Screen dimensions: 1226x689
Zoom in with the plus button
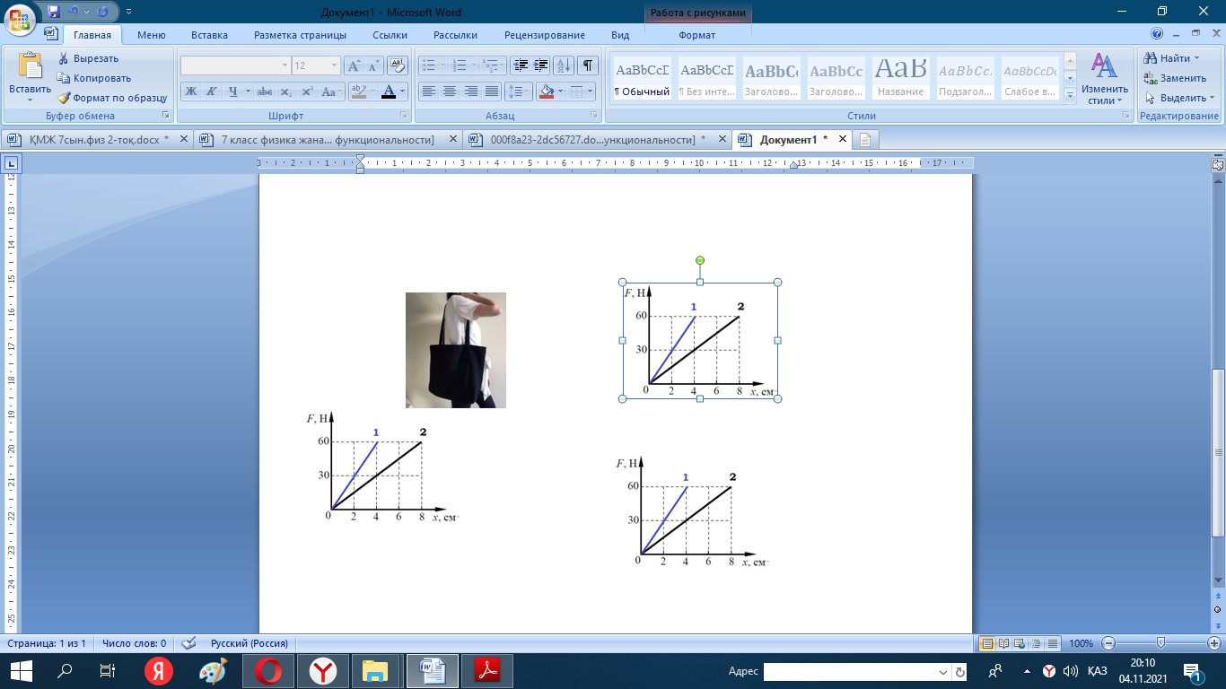point(1214,643)
